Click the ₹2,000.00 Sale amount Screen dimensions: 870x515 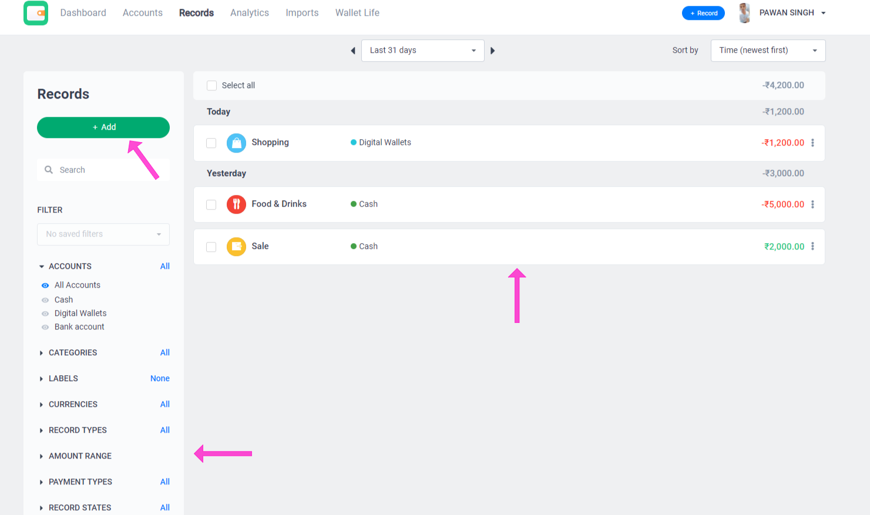click(x=784, y=247)
